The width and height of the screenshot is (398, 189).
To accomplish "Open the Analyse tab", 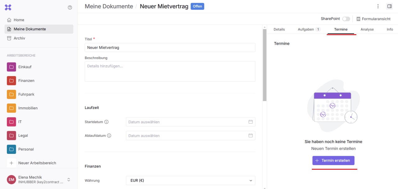I will (367, 29).
